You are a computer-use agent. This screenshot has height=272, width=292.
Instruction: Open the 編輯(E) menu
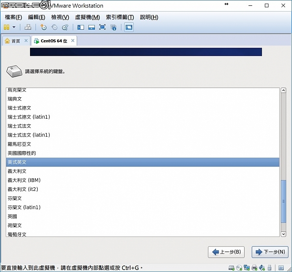(x=36, y=17)
